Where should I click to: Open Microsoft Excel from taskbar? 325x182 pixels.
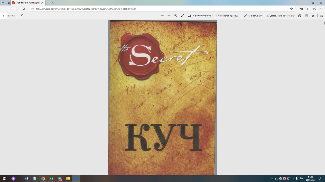(x=51, y=179)
